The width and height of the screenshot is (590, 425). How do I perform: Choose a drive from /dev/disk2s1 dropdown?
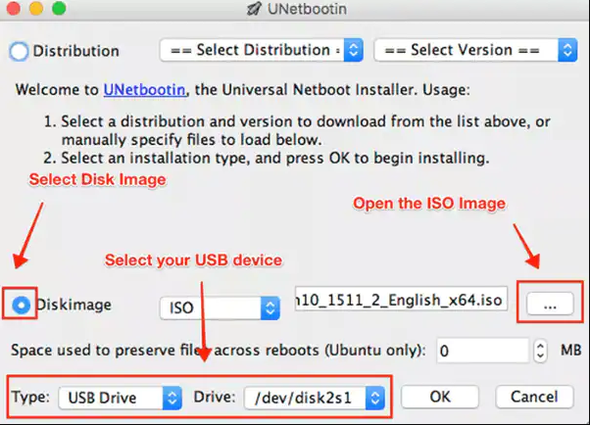(x=315, y=398)
